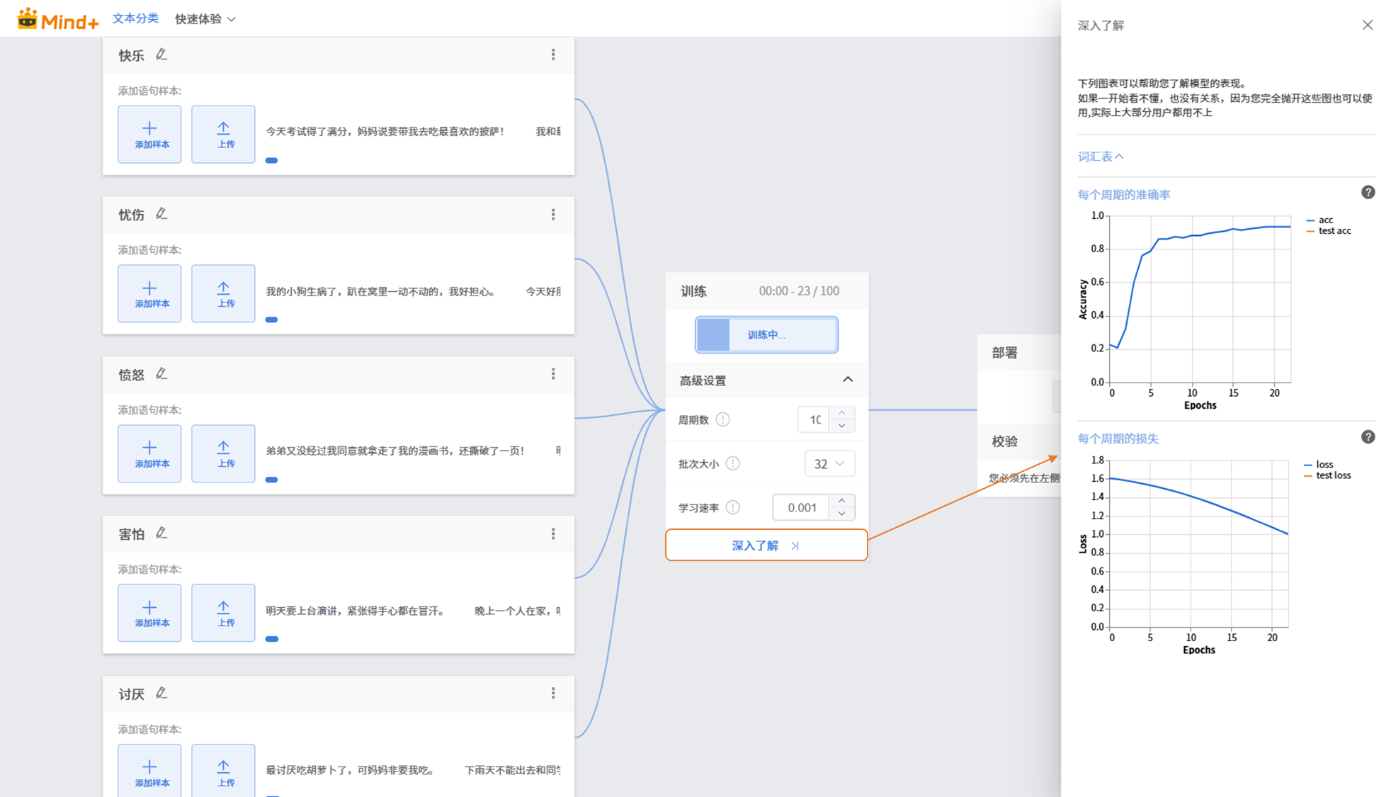Open help icon for 每个周期的损失 chart
1391x797 pixels.
1368,437
